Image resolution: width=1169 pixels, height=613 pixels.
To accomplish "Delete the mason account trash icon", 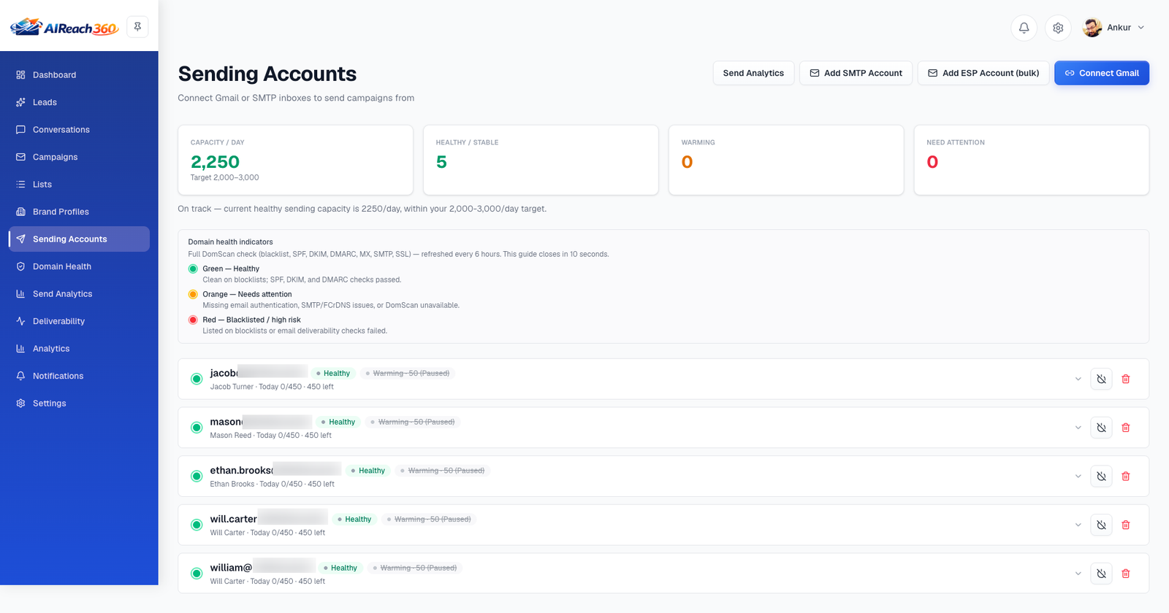I will point(1126,428).
